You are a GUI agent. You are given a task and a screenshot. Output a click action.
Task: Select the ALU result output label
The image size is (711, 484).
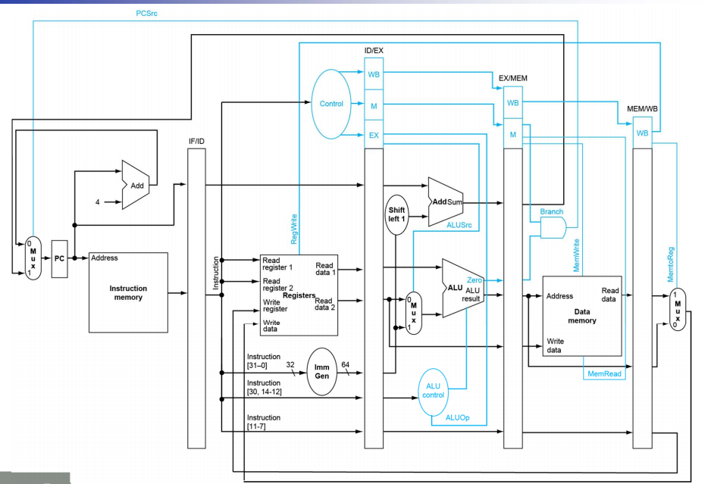click(471, 295)
